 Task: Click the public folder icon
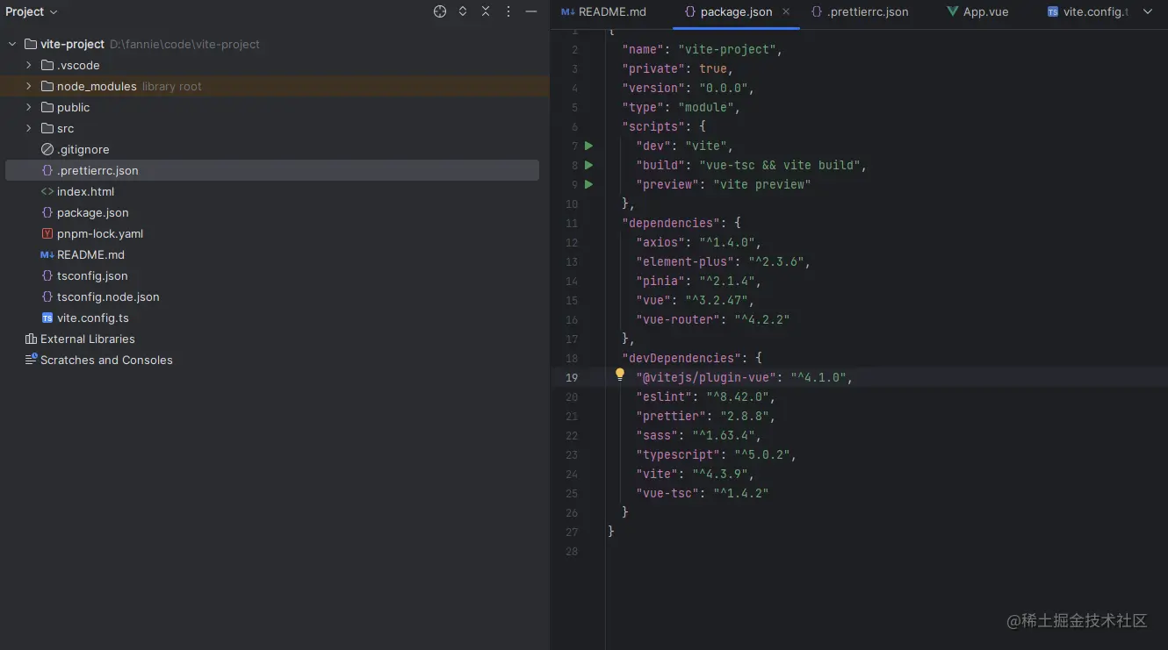tap(47, 107)
